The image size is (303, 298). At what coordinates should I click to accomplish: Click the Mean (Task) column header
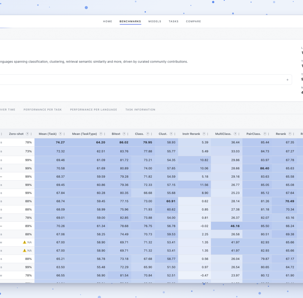click(x=48, y=134)
